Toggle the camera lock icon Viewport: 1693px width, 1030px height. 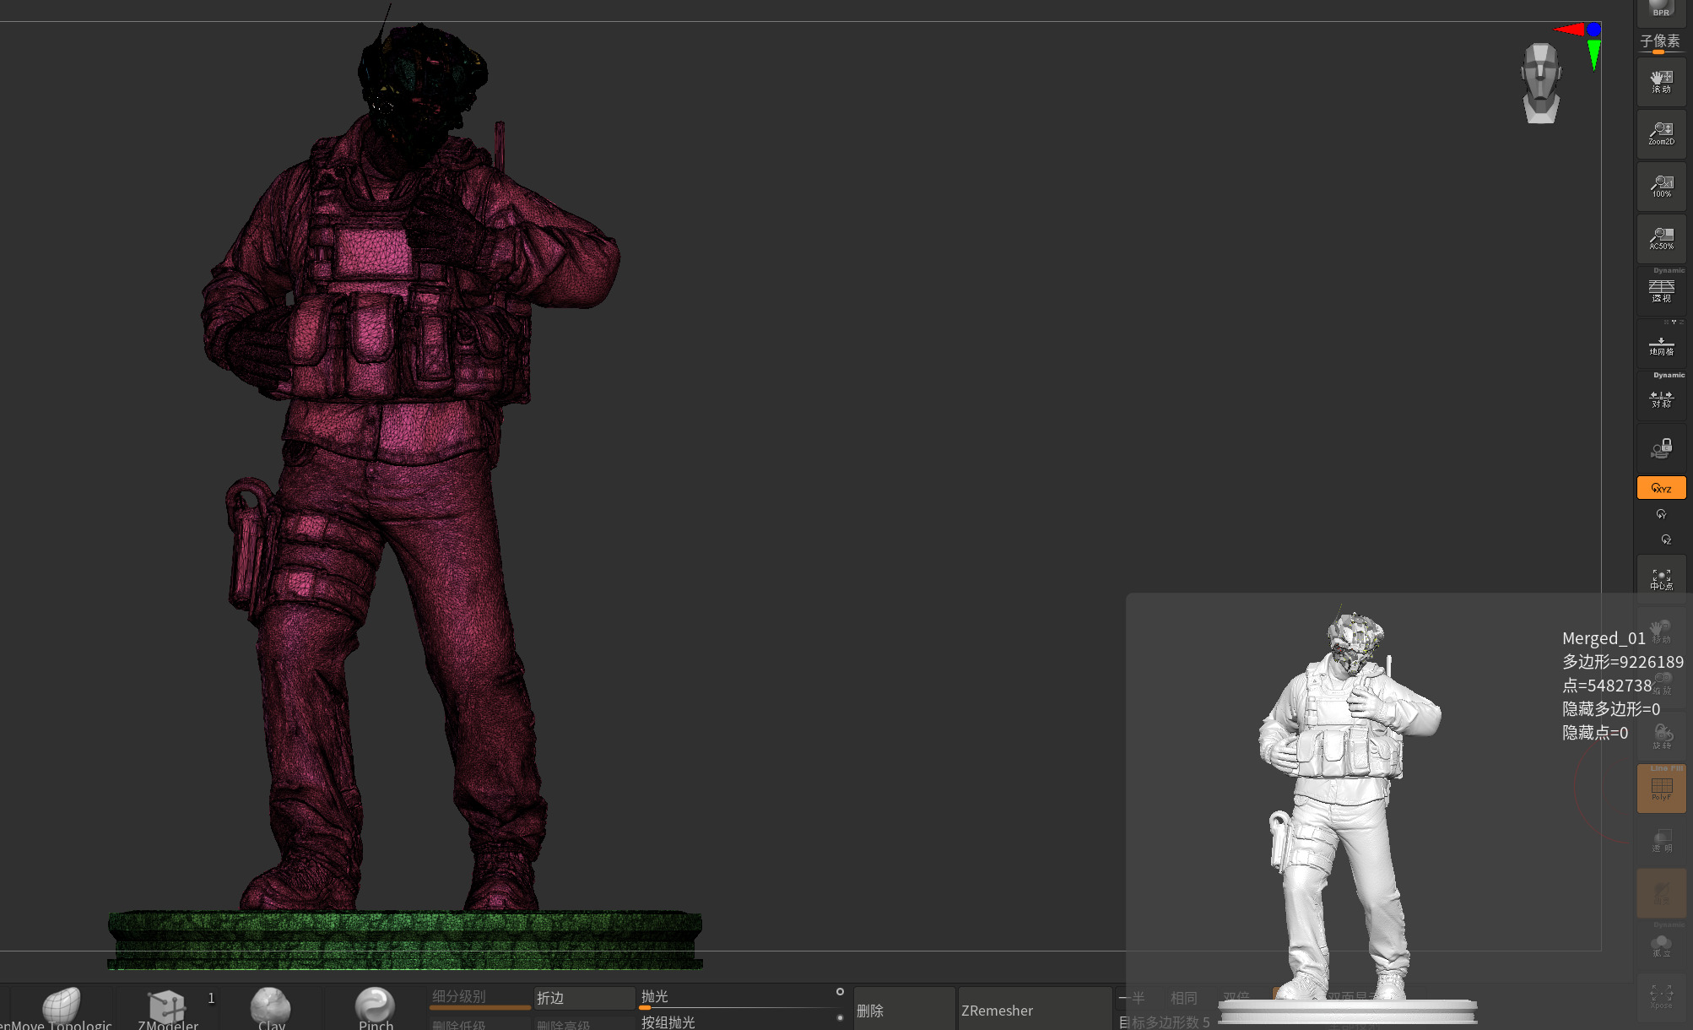[x=1661, y=448]
